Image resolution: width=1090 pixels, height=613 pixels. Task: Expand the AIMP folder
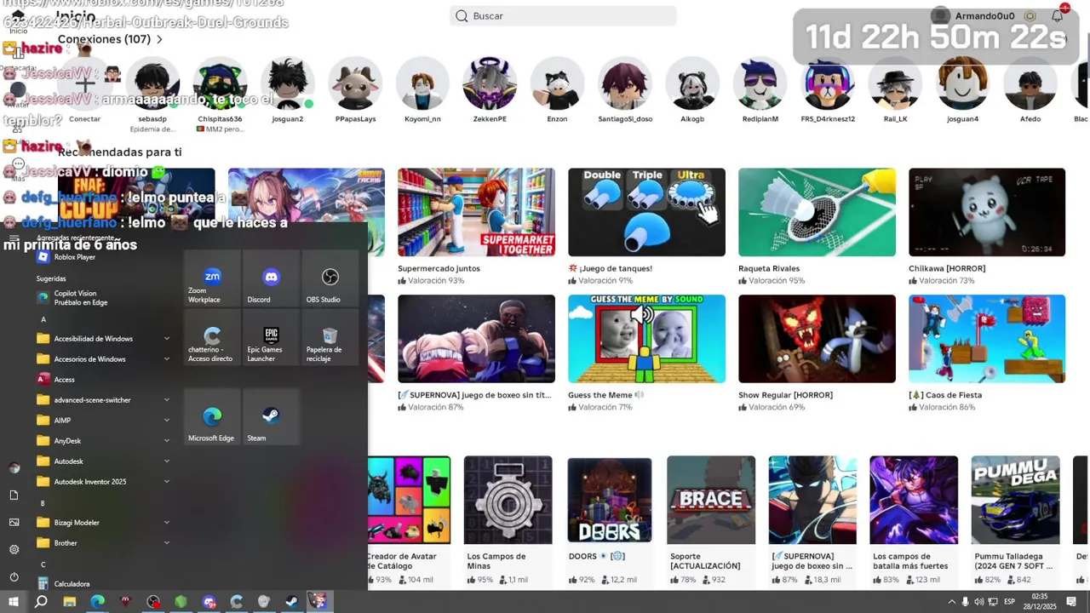102,421
